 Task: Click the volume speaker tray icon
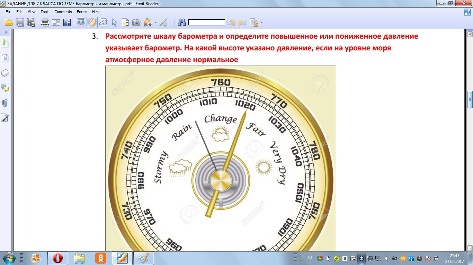tap(386, 258)
